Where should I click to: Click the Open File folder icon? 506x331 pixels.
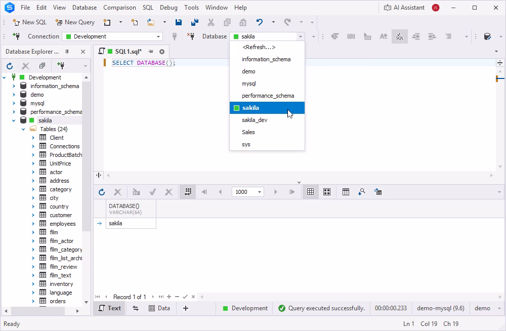pos(151,22)
